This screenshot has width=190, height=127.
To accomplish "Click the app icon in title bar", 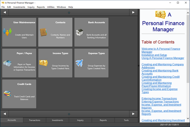I will coord(3,3).
